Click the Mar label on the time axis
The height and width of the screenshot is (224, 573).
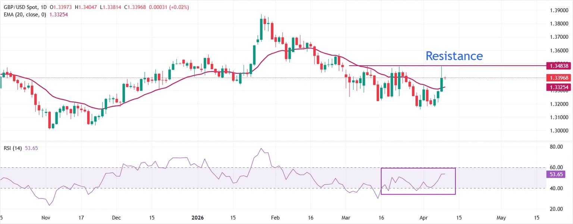coord(346,217)
